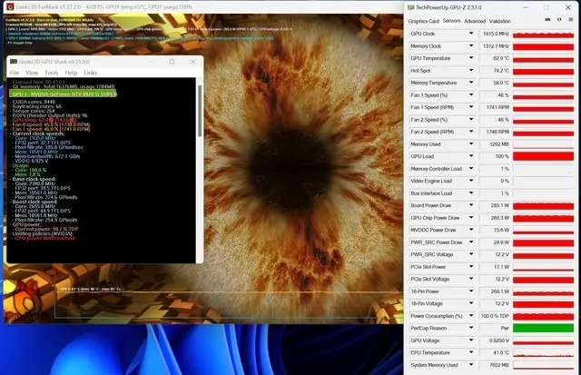
Task: Click the GPU-Z refresh icon
Action: tap(559, 20)
